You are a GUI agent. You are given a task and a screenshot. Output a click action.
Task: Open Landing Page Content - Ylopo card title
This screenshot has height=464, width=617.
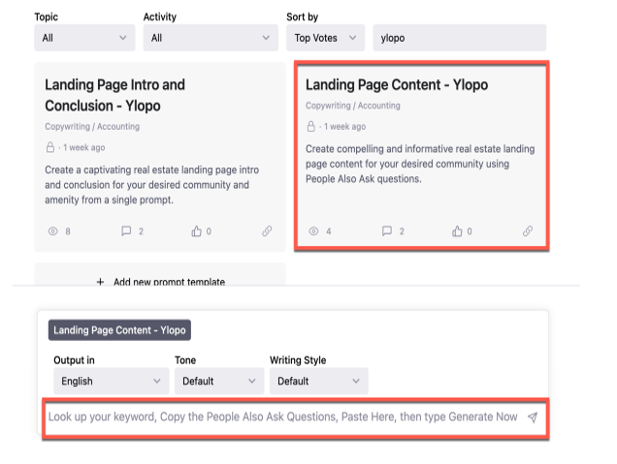click(x=397, y=84)
